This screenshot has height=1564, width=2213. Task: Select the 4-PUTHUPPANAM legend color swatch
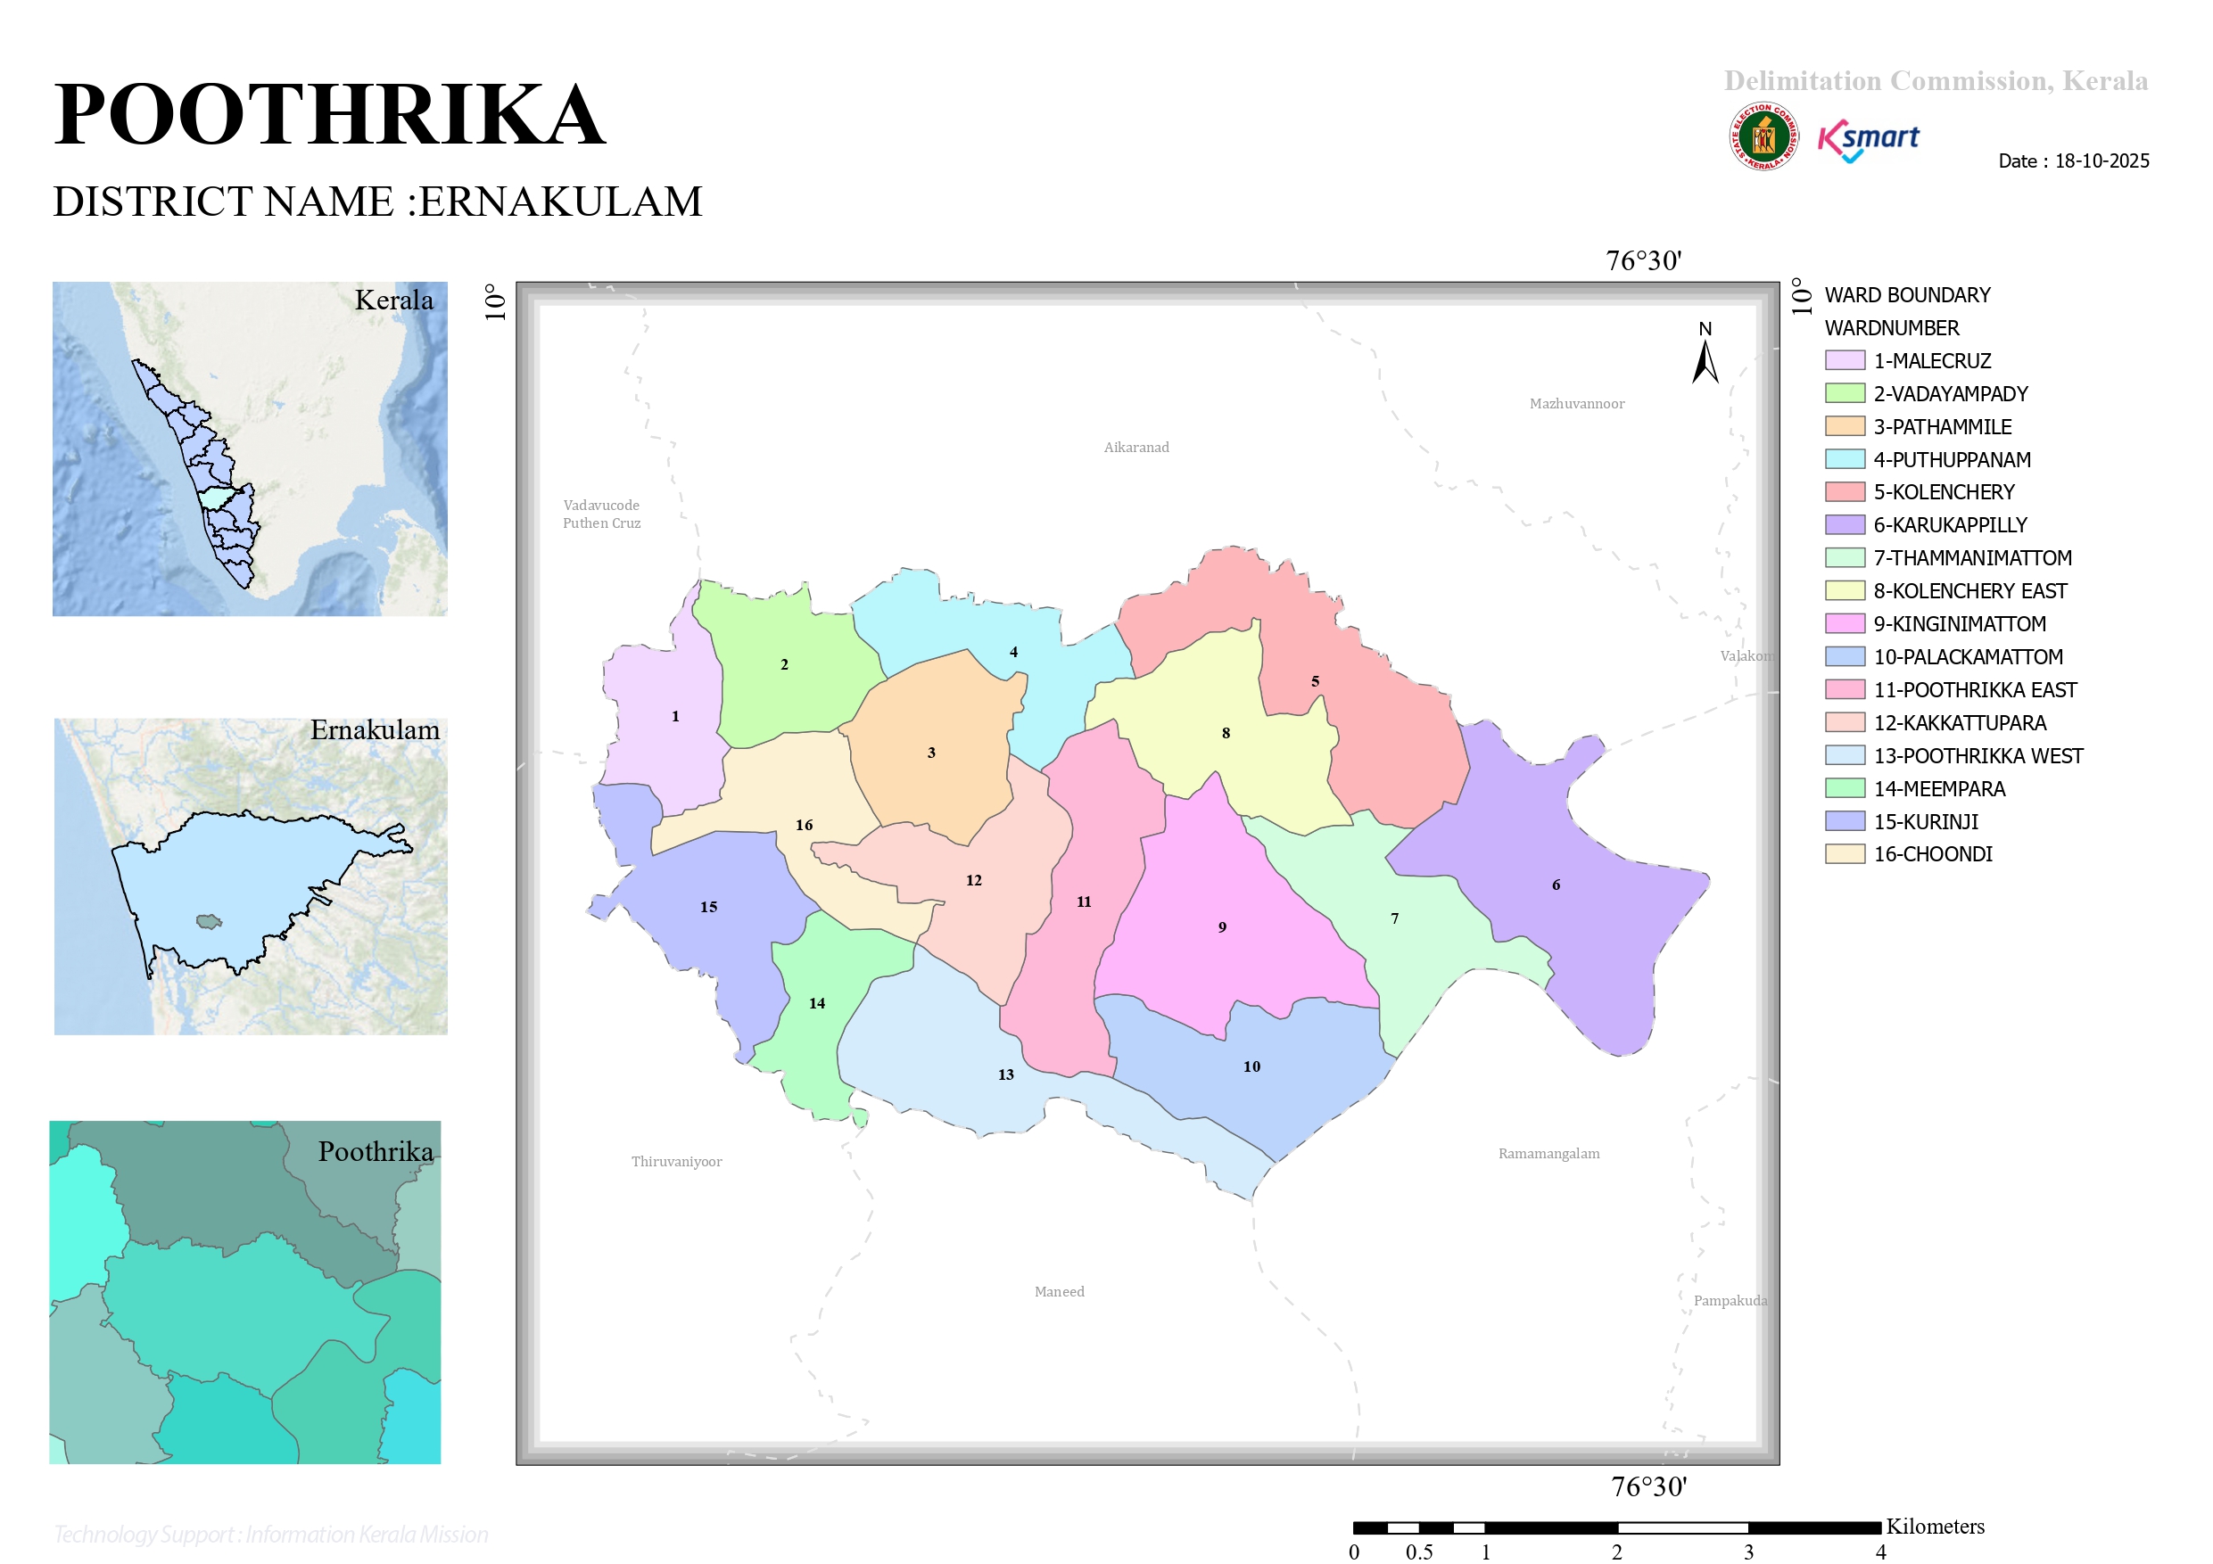tap(1845, 458)
